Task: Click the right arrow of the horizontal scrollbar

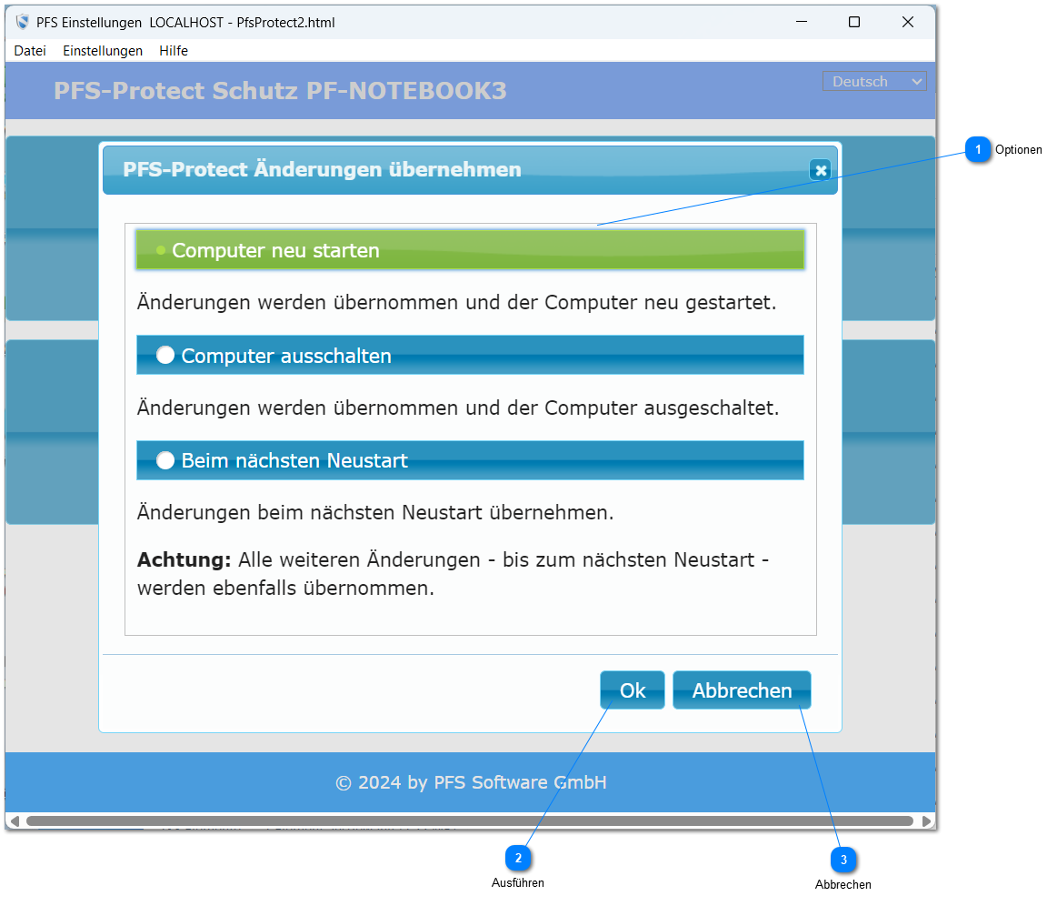Action: [928, 820]
